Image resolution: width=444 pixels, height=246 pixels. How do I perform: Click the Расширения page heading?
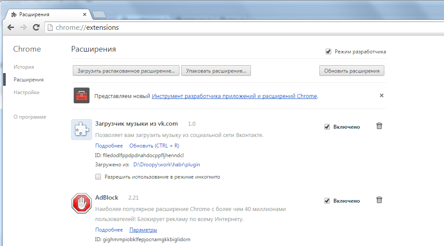click(x=93, y=49)
